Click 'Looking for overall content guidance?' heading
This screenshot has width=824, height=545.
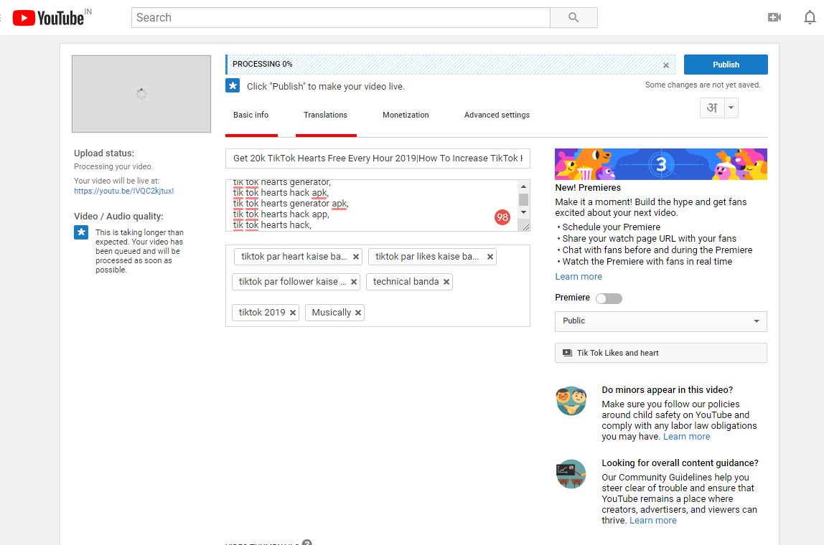coord(680,463)
